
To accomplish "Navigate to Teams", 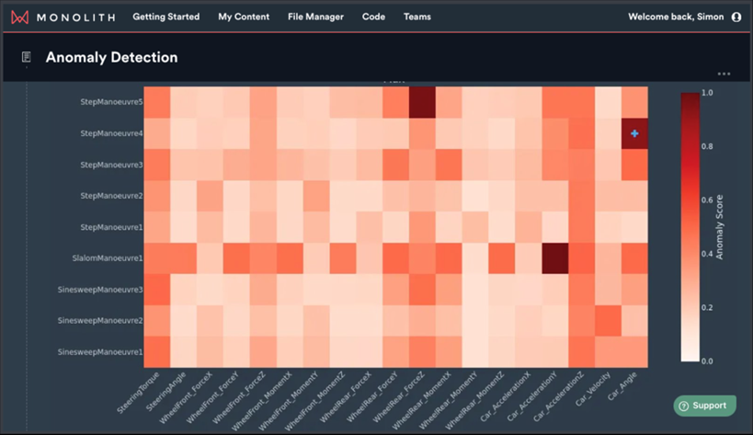I will [x=416, y=17].
